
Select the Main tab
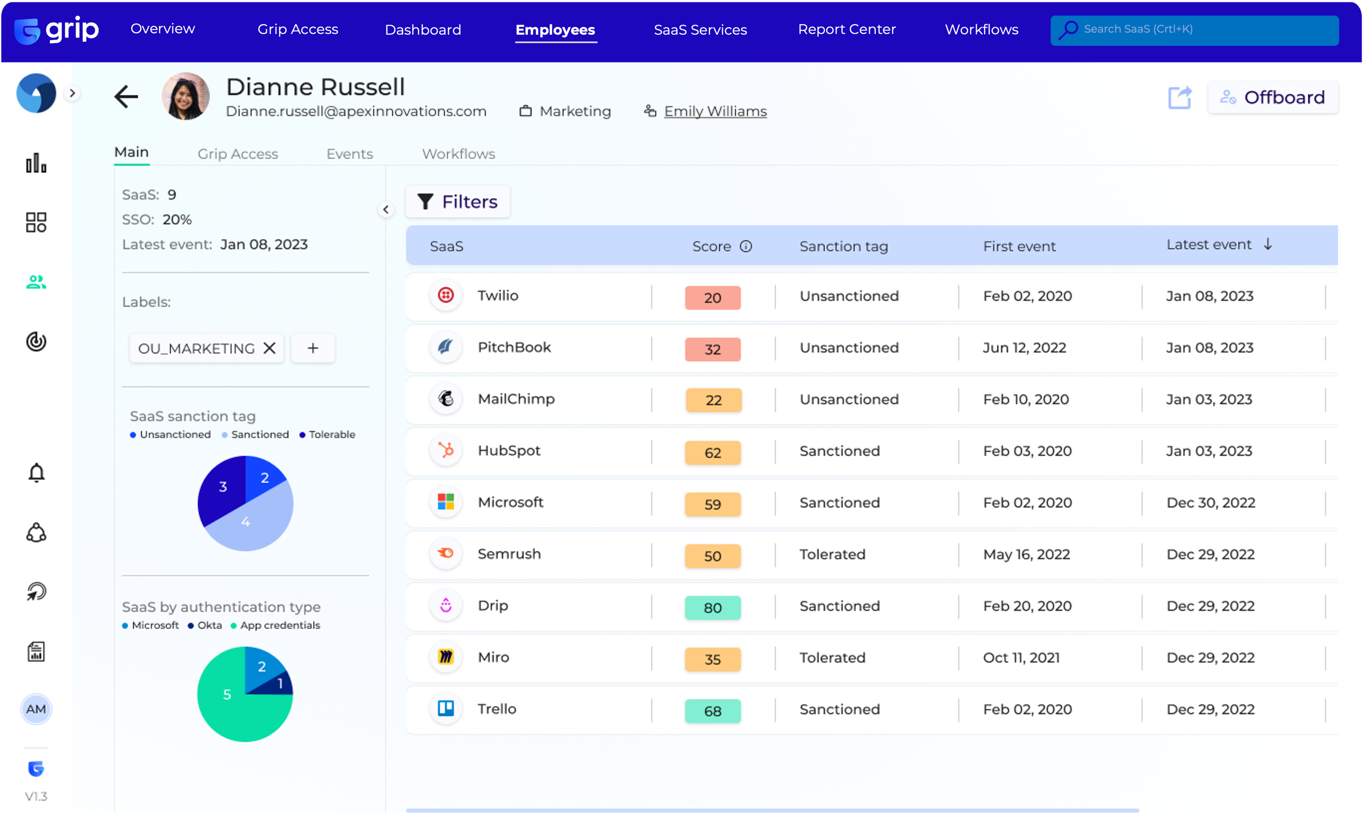[x=132, y=152]
